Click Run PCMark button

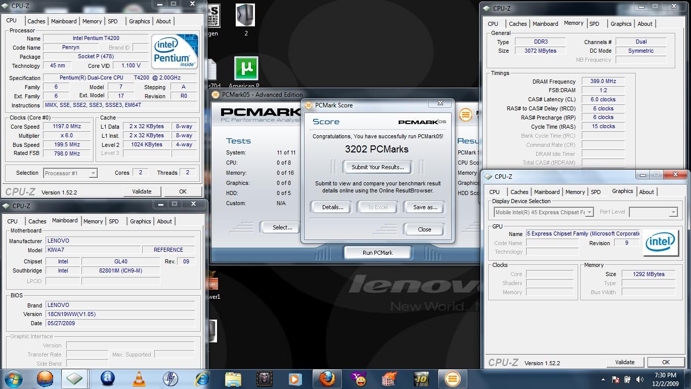coord(377,253)
